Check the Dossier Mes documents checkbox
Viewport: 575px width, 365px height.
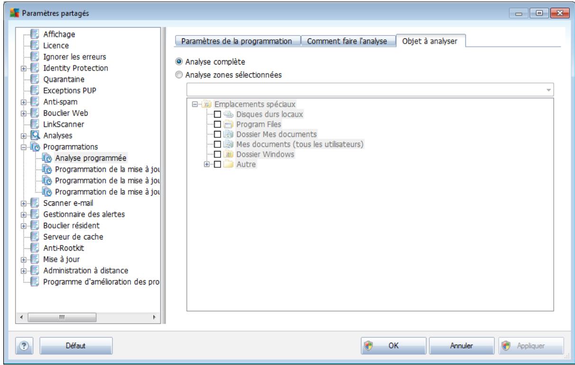217,135
